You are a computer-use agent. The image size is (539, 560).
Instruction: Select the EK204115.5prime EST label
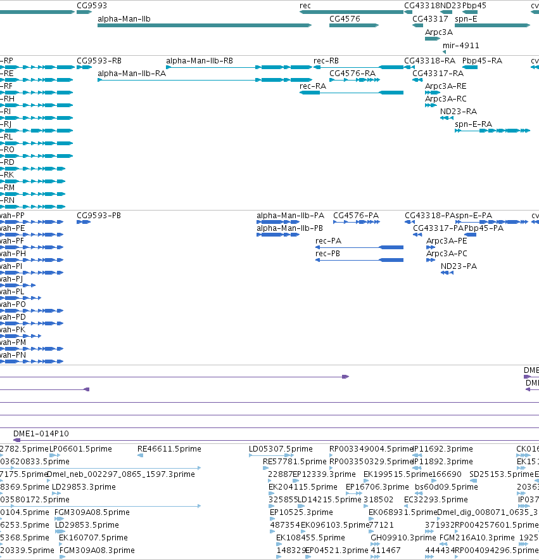pos(303,487)
